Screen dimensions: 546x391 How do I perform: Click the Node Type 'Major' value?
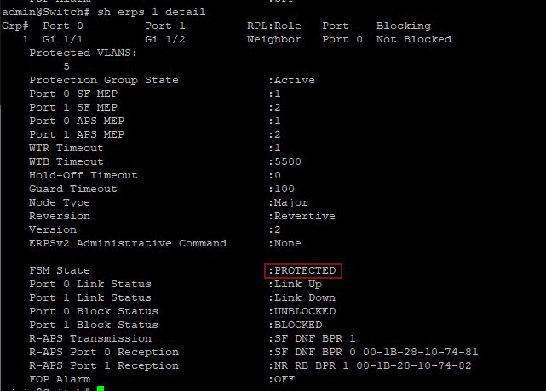[x=290, y=202]
